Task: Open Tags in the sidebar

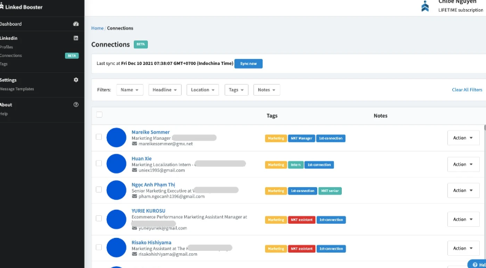Action: [x=4, y=64]
